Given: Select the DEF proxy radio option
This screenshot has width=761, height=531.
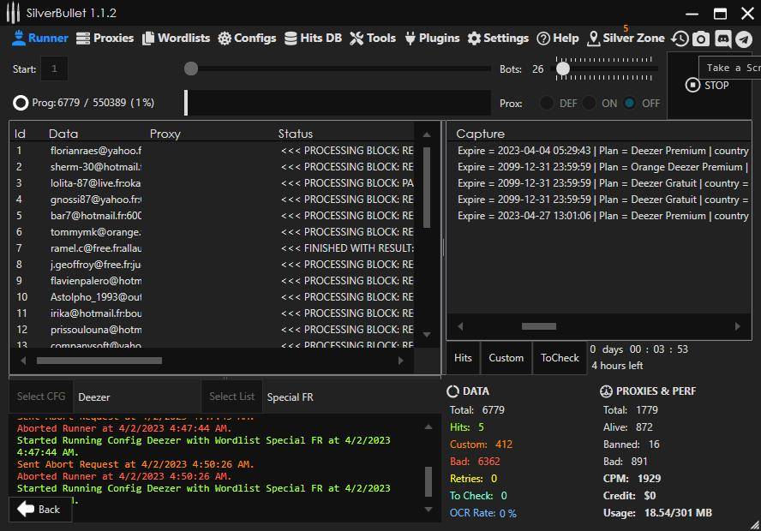Looking at the screenshot, I should [547, 103].
